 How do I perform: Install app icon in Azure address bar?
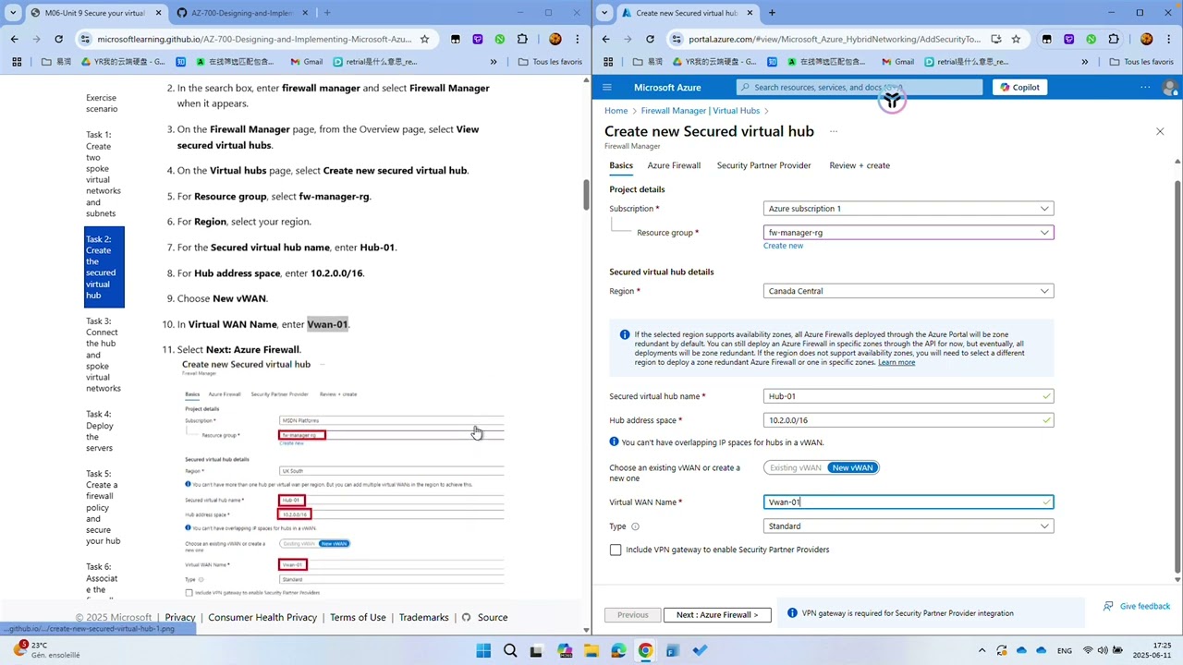pyautogui.click(x=995, y=39)
